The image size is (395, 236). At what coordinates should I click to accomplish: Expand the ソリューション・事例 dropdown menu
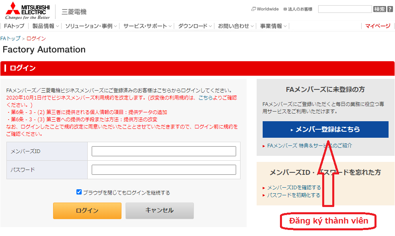[x=91, y=26]
